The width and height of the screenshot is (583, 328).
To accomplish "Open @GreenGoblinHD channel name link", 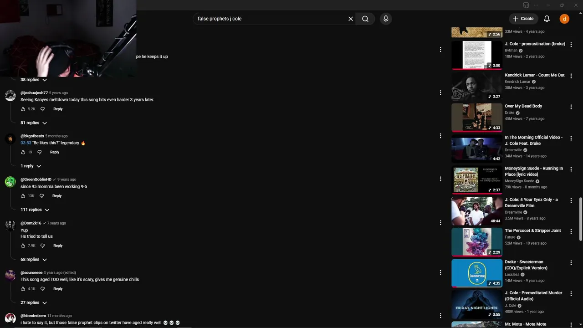I will (x=36, y=179).
